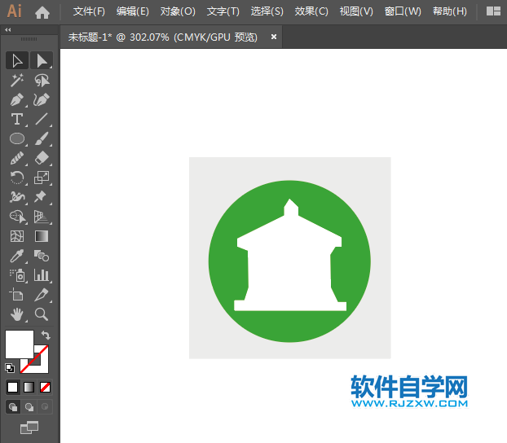Enable Draw Inside mode

(45, 407)
